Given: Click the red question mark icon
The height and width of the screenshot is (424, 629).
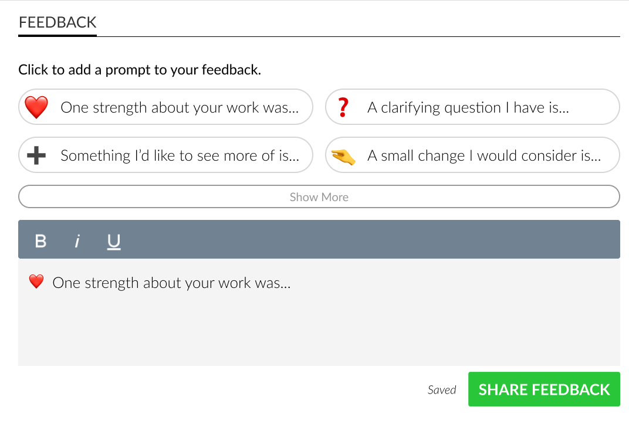Looking at the screenshot, I should 343,107.
